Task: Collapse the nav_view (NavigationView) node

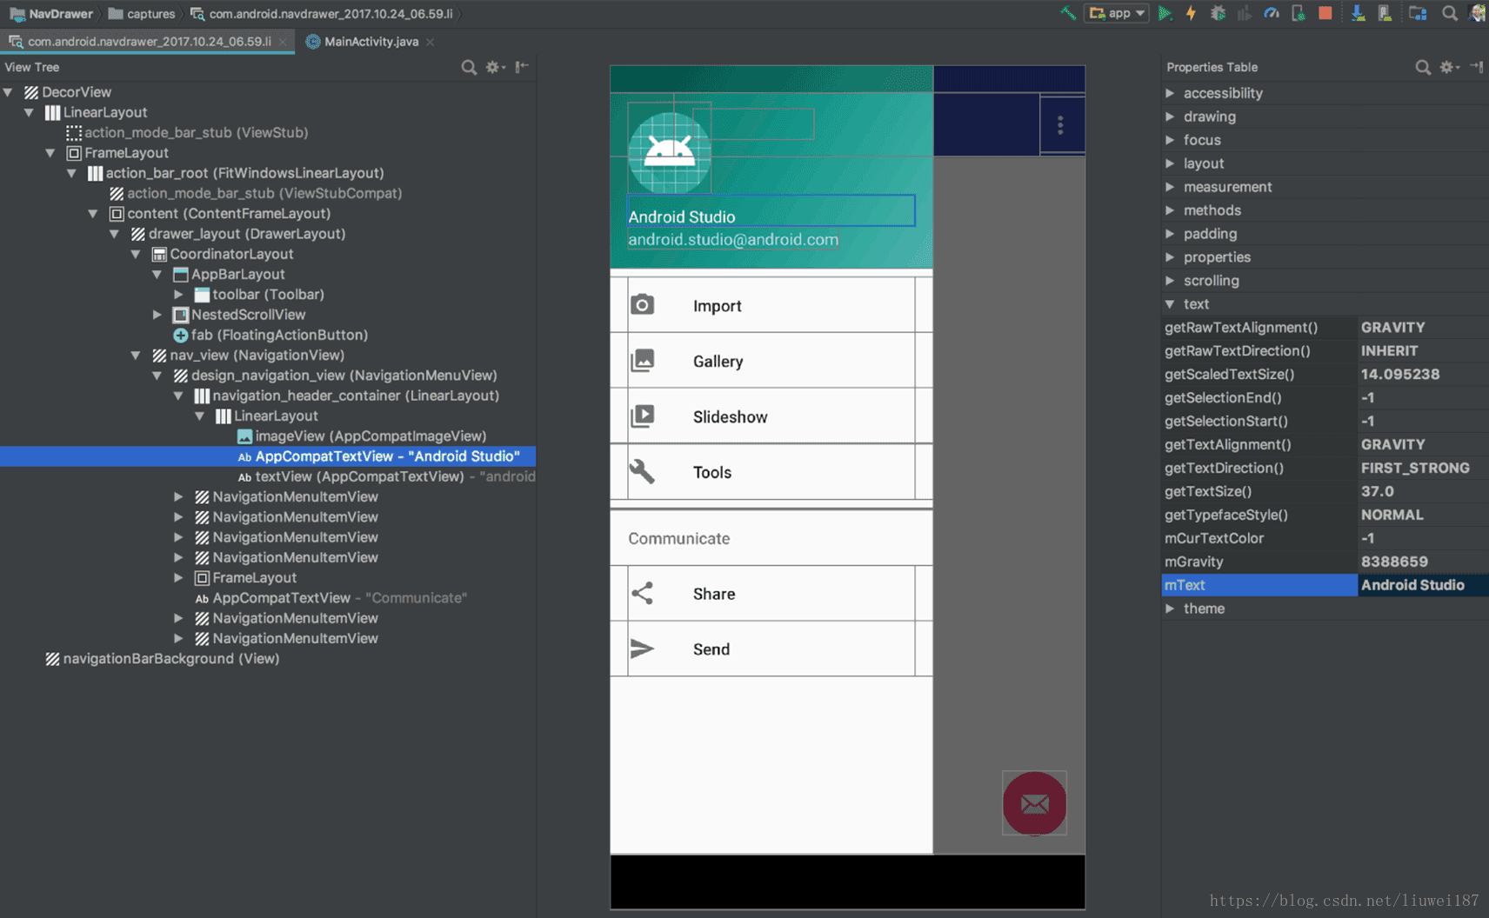Action: point(136,356)
